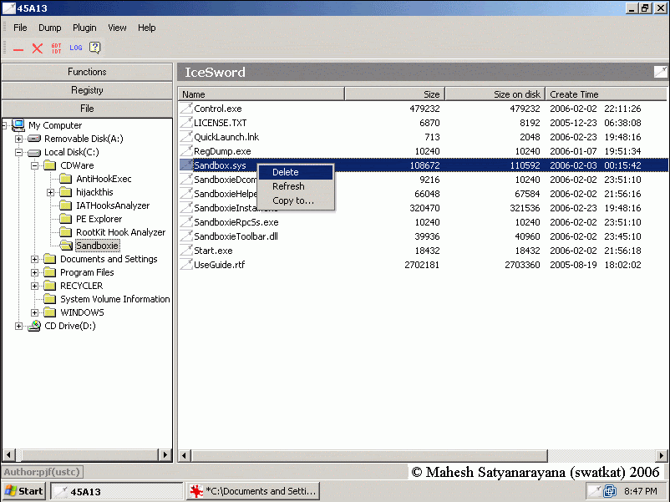The image size is (670, 502).
Task: Click the SandboxieRpcSs.exe file icon
Action: coord(186,221)
